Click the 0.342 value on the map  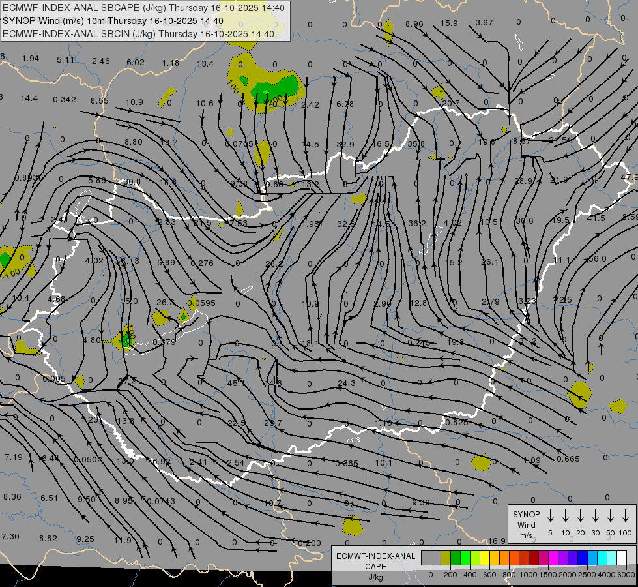[65, 99]
